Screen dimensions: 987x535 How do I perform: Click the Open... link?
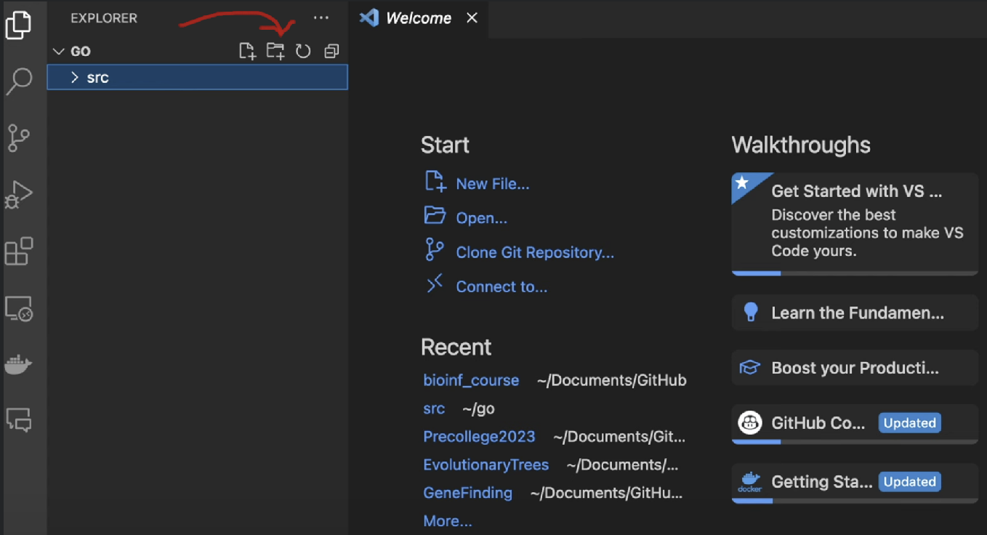pyautogui.click(x=481, y=218)
